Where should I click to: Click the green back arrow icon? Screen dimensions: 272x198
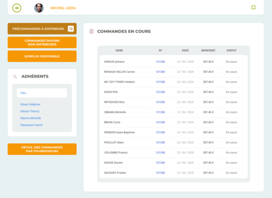tap(17, 8)
